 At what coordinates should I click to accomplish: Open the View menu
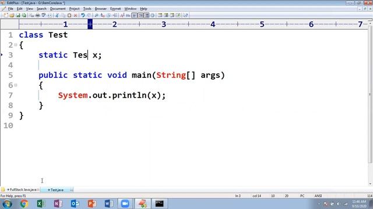[30, 9]
